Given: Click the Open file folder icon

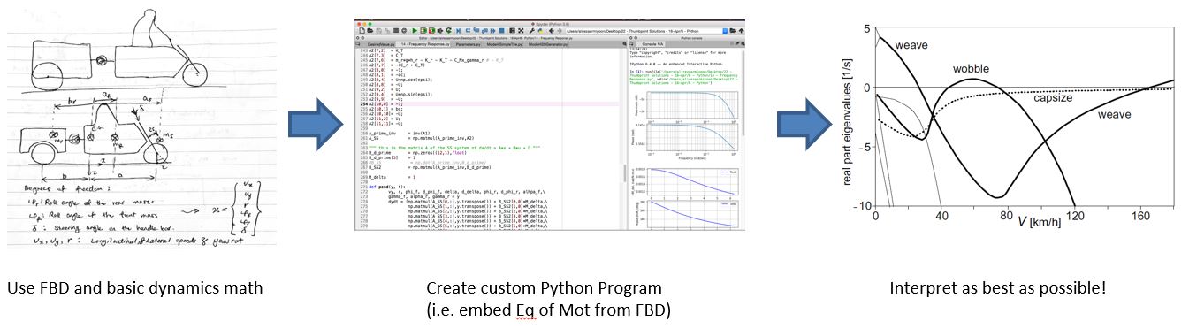Looking at the screenshot, I should pyautogui.click(x=370, y=31).
